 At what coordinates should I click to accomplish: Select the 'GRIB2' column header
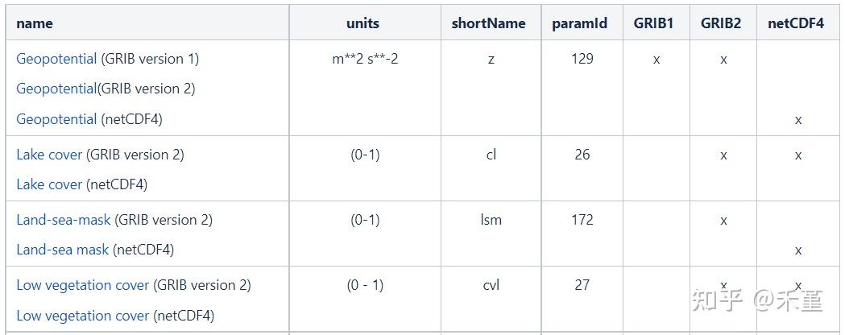point(721,23)
